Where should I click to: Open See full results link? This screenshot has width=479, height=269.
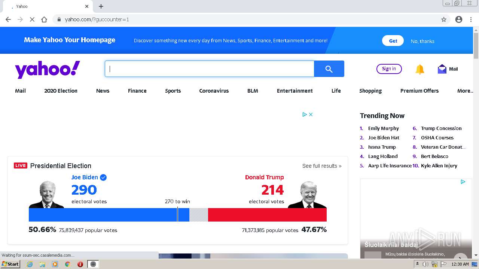[322, 166]
